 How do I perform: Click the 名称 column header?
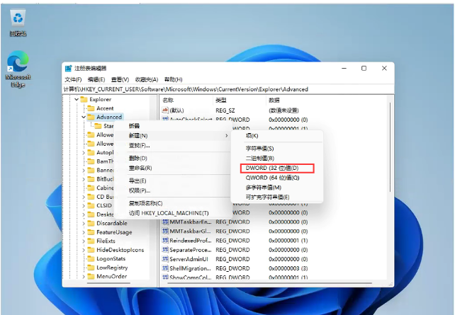click(x=169, y=100)
